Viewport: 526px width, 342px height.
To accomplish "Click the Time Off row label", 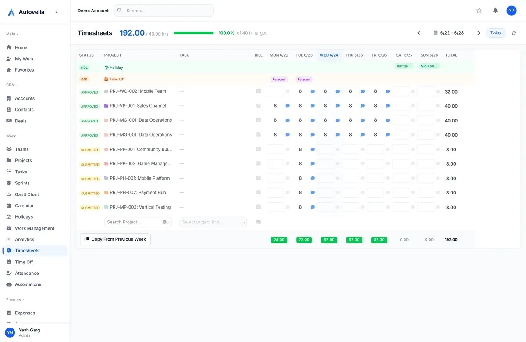I will (x=114, y=79).
